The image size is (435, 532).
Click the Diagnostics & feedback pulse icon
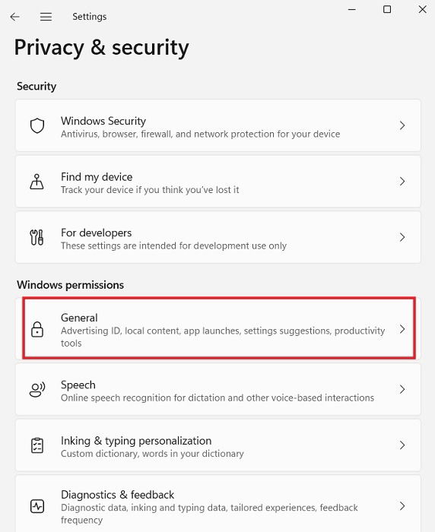click(x=37, y=506)
